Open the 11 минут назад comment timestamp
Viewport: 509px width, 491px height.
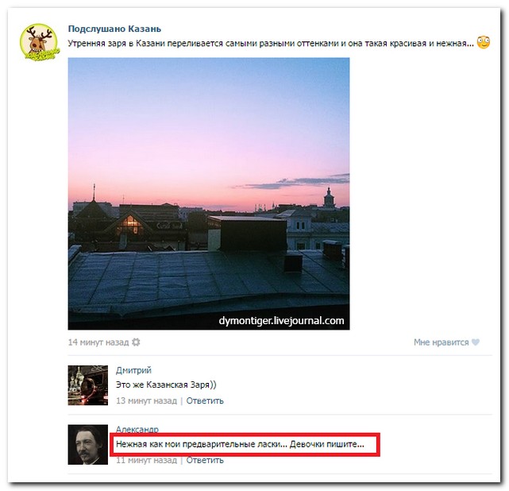tap(146, 460)
